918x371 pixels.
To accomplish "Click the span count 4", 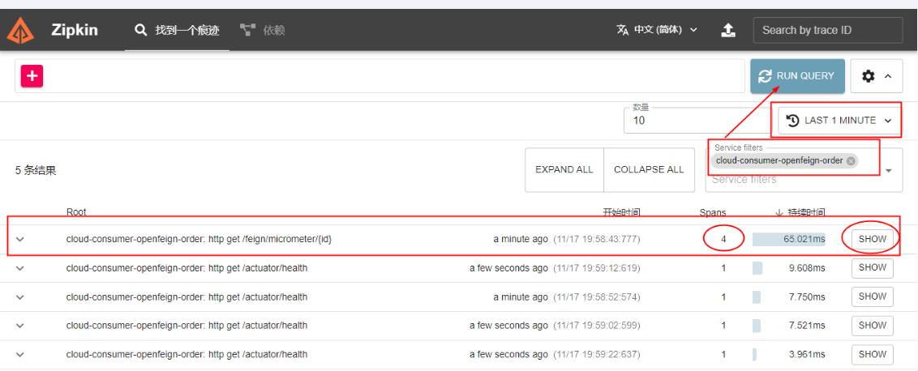I will [723, 239].
